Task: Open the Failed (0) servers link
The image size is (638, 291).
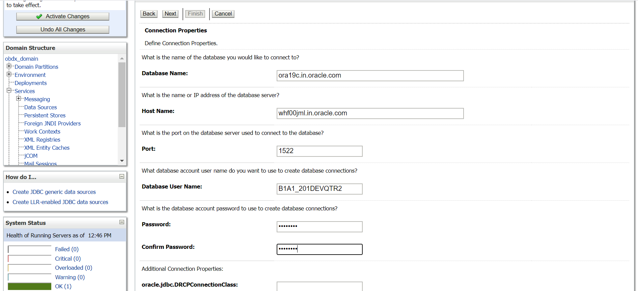Action: pyautogui.click(x=67, y=249)
